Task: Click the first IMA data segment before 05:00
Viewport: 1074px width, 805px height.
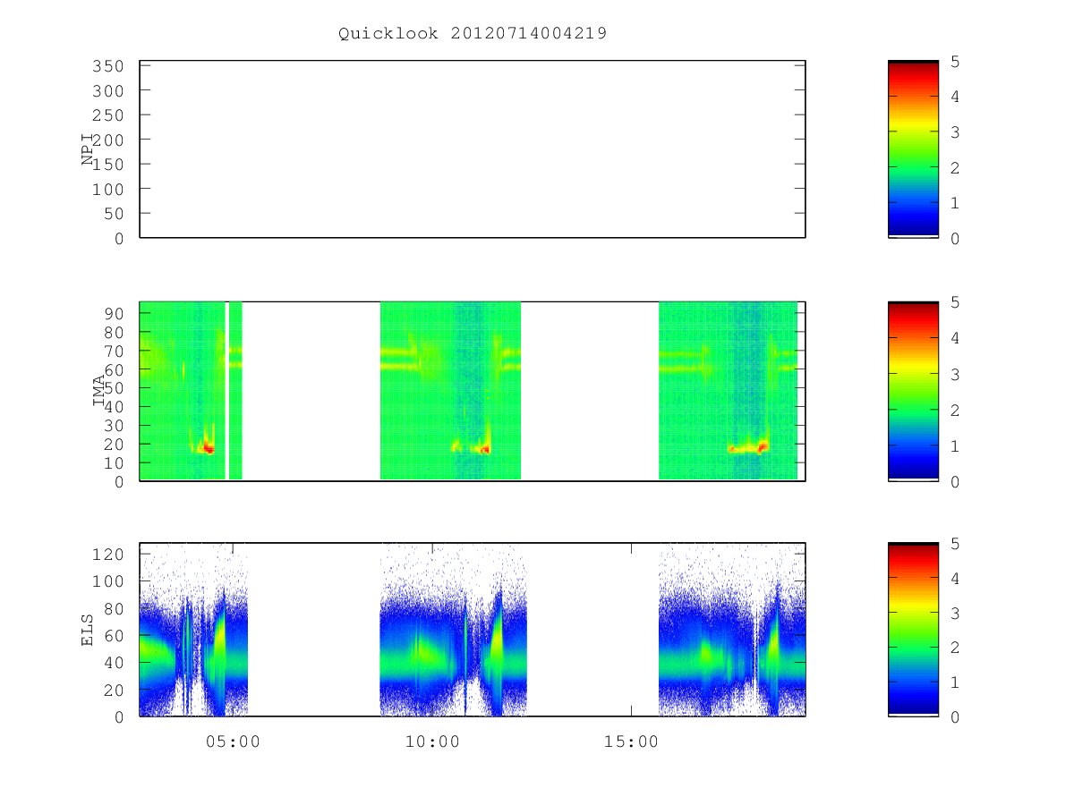Action: point(183,391)
